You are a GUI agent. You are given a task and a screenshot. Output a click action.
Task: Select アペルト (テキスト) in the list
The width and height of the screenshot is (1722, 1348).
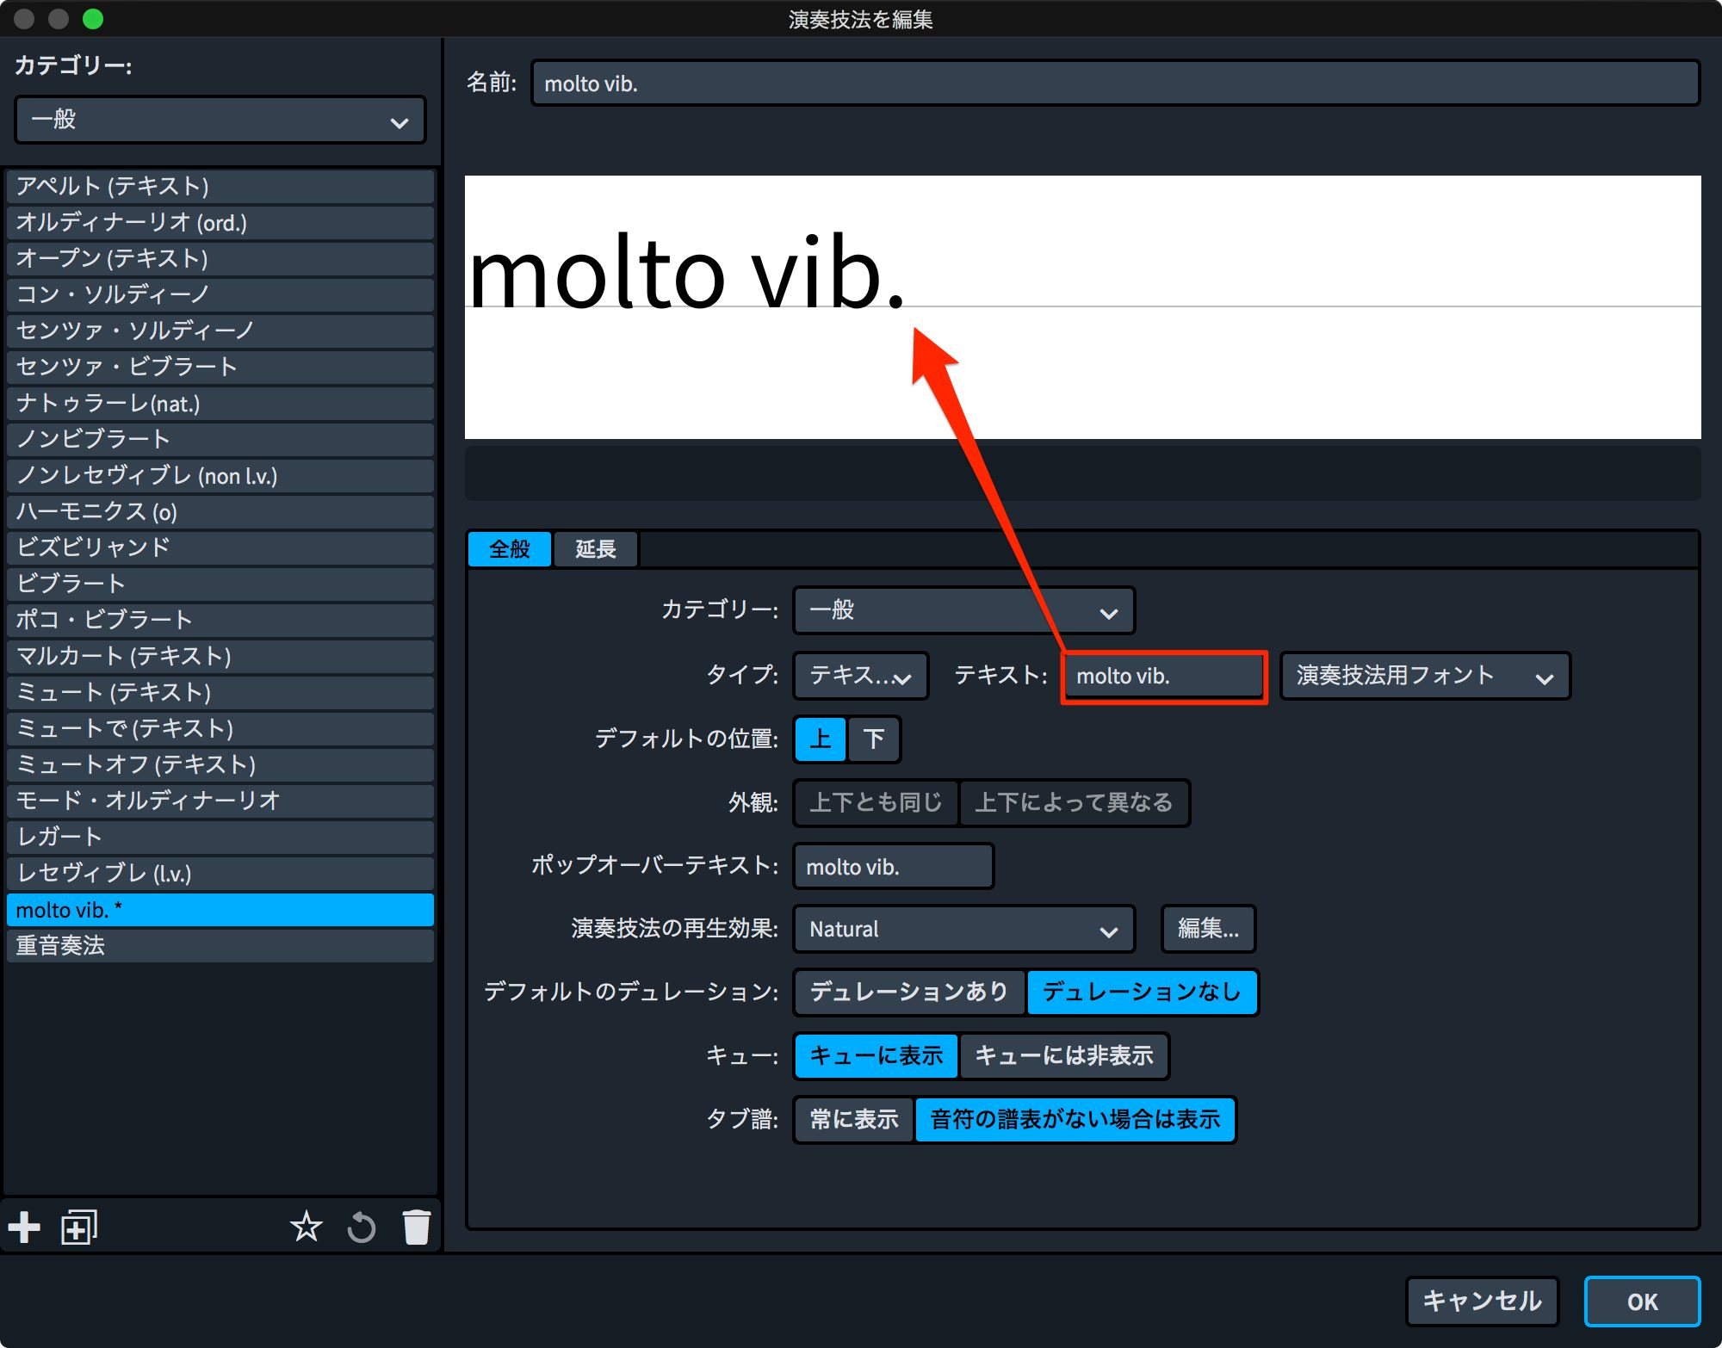click(220, 187)
